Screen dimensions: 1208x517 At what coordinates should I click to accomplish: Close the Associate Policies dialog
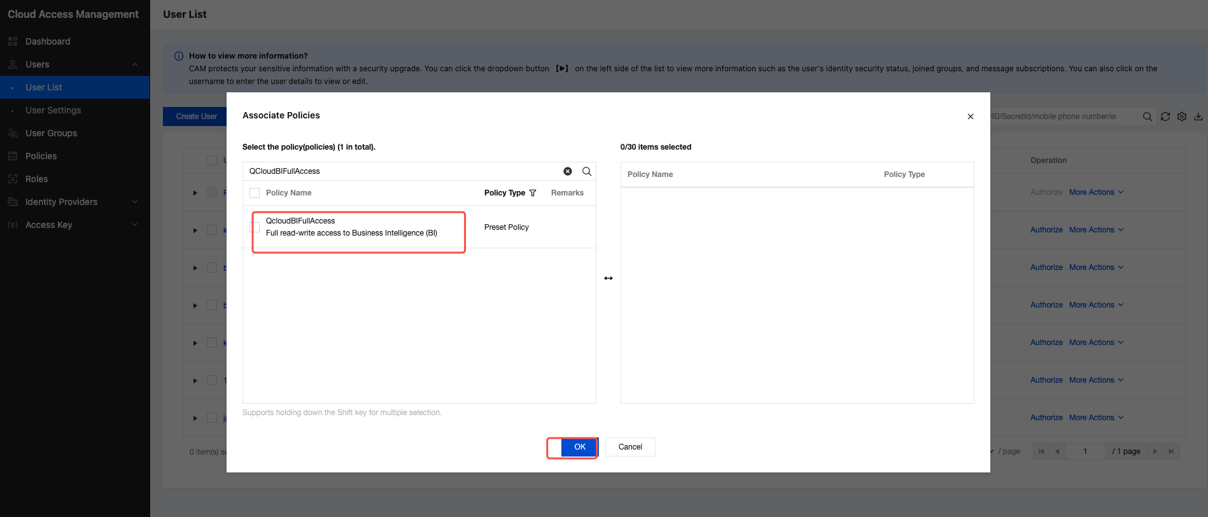tap(971, 117)
